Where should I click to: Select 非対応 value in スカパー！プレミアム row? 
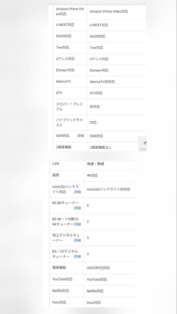pos(95,107)
